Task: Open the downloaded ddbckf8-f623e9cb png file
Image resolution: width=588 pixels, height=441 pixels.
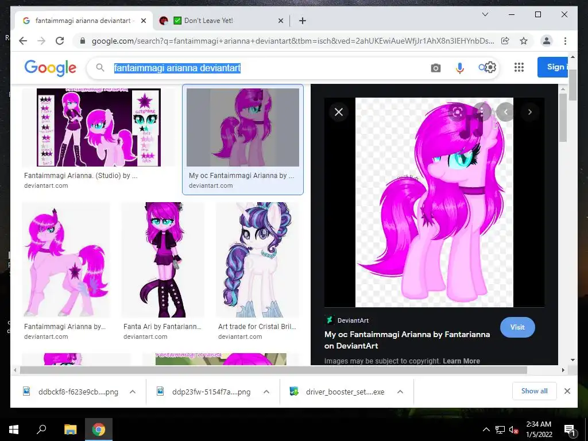Action: coord(71,392)
